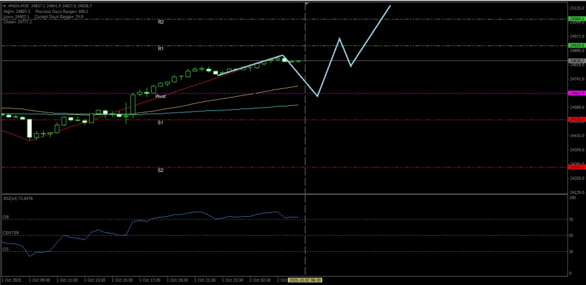
Task: Click the Pivot level label
Action: pyautogui.click(x=160, y=96)
